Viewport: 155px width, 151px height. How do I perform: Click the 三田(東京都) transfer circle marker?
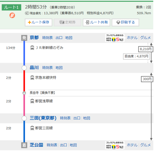click(x=24, y=118)
